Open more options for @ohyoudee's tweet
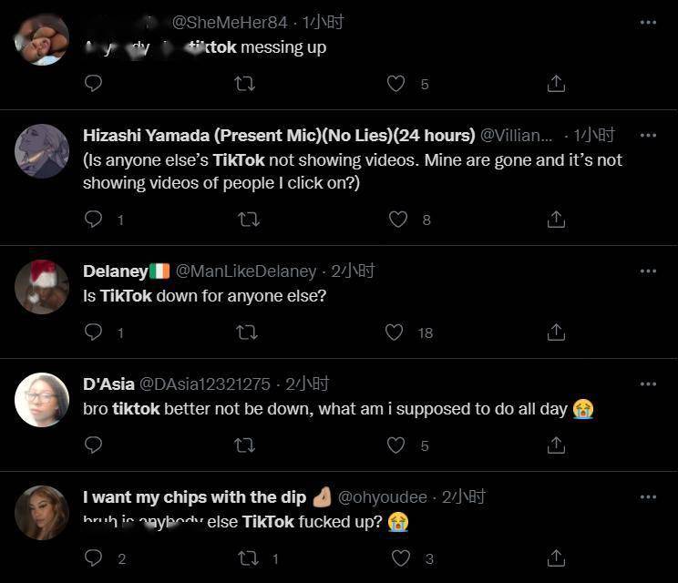Screen dimensions: 678x583 pos(648,497)
